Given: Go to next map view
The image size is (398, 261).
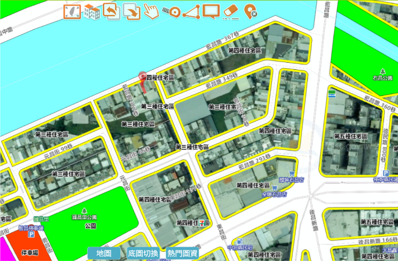Looking at the screenshot, I should pyautogui.click(x=131, y=11).
